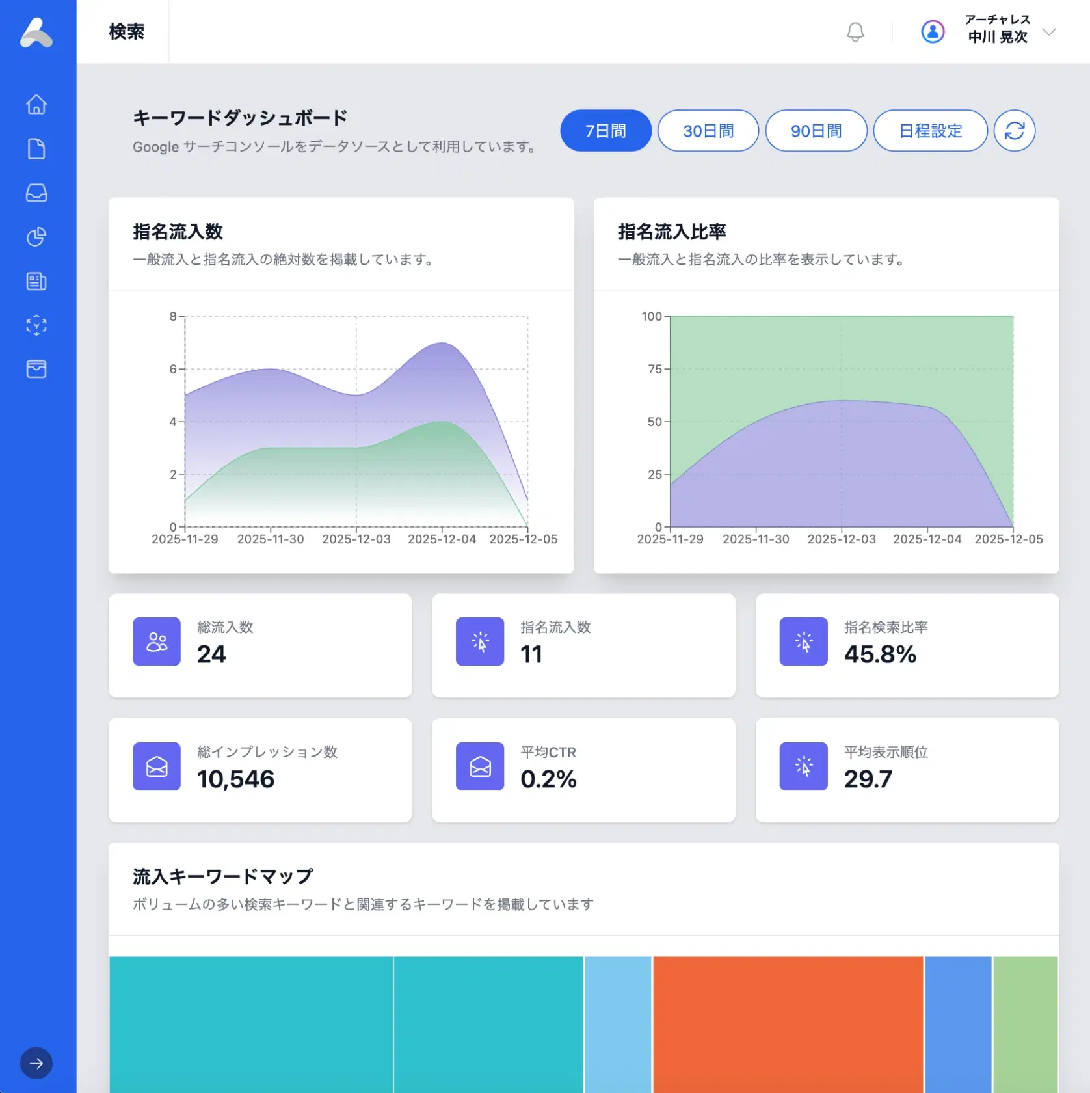Viewport: 1090px width, 1093px height.
Task: Click the home icon in sidebar
Action: [36, 104]
